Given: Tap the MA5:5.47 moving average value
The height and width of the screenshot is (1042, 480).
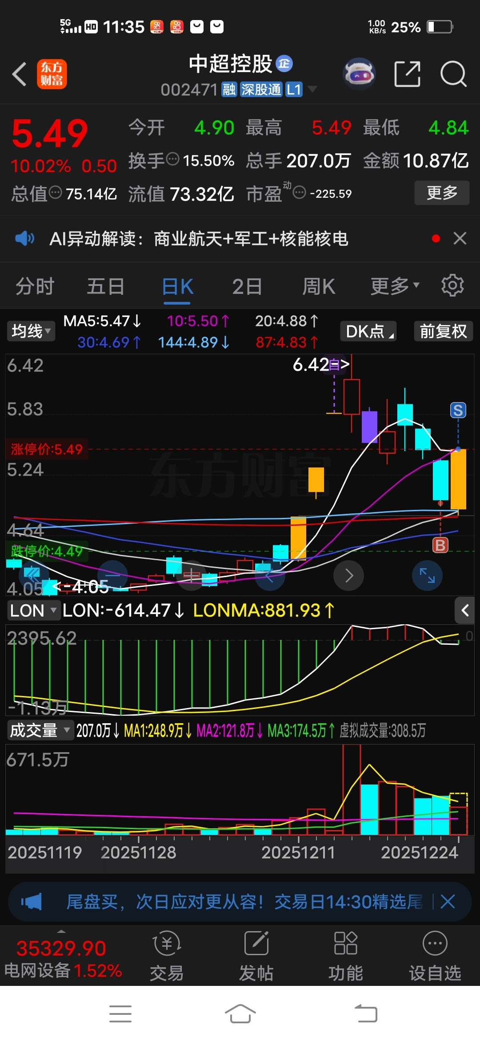Looking at the screenshot, I should [102, 321].
